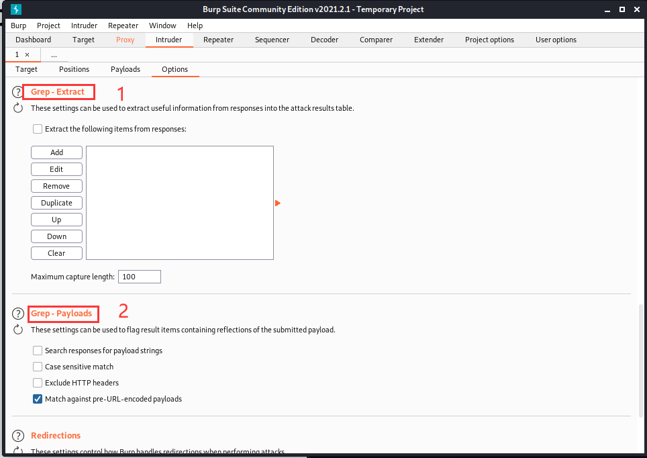Click the Grep - Payloads heading
The width and height of the screenshot is (647, 458).
coord(62,314)
